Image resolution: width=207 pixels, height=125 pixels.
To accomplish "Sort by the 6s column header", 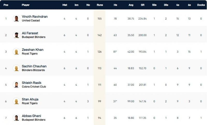I will coord(189,5).
